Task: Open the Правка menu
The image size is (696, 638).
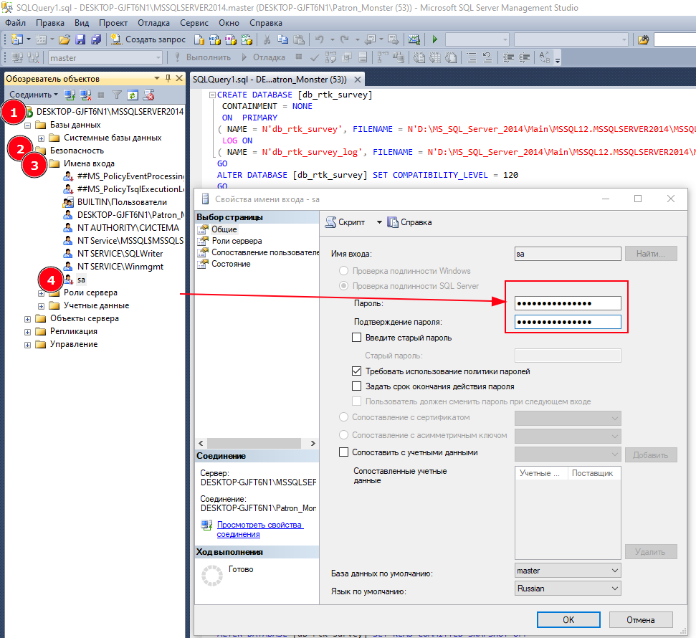Action: point(50,23)
